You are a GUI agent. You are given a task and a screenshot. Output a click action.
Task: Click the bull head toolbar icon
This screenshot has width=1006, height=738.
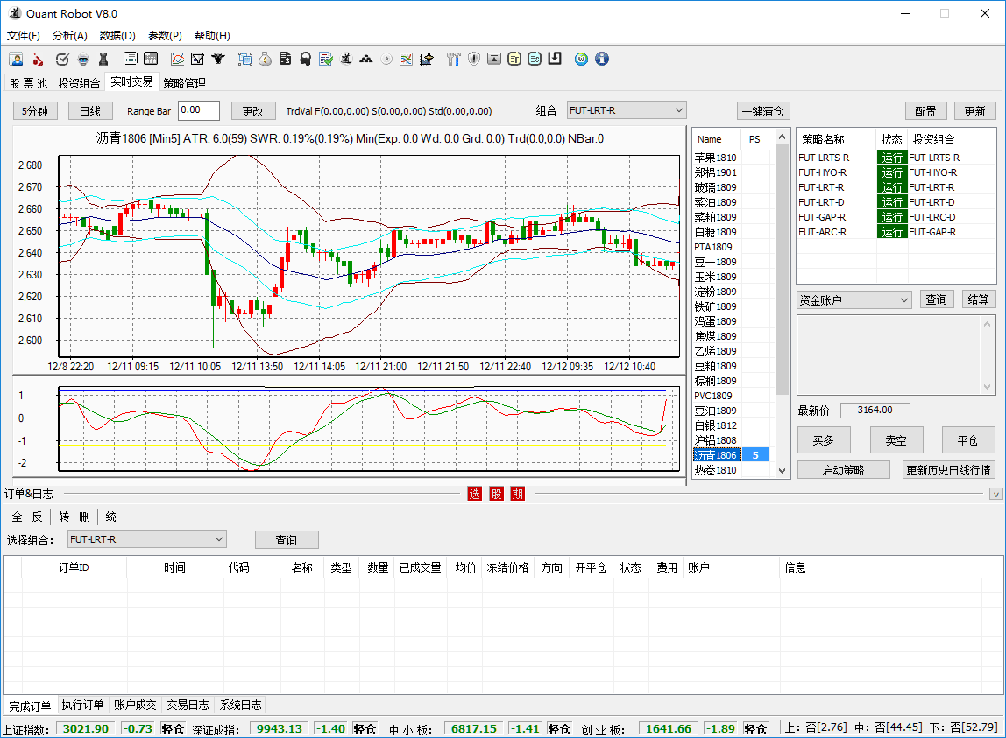click(x=218, y=59)
